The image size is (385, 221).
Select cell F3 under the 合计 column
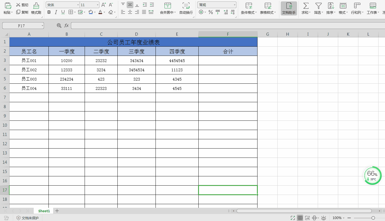[228, 60]
